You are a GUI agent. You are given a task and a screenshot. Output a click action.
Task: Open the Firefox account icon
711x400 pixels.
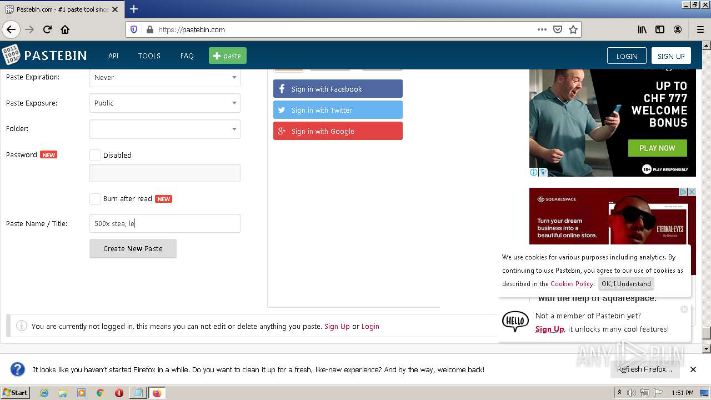click(x=678, y=29)
